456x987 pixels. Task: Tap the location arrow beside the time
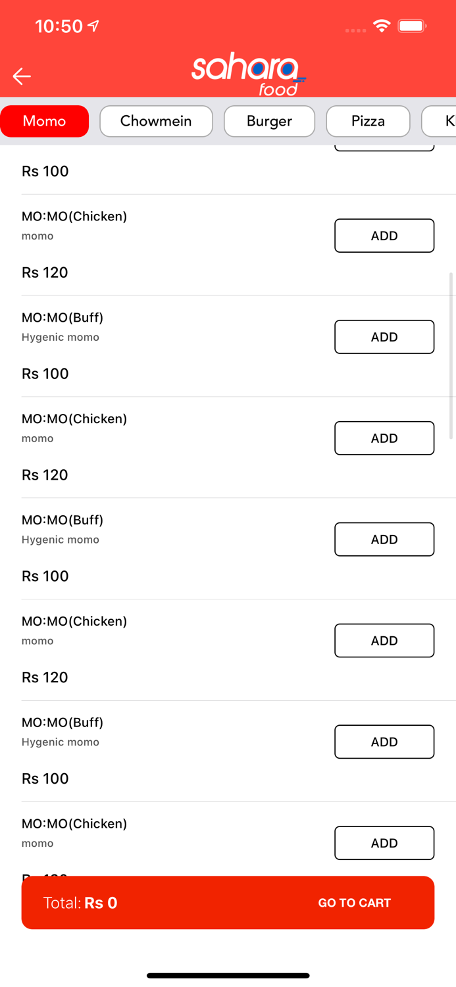pos(94,26)
